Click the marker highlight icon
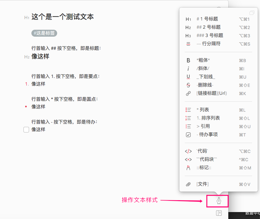Viewport: 260px width, 219px height. point(188,168)
